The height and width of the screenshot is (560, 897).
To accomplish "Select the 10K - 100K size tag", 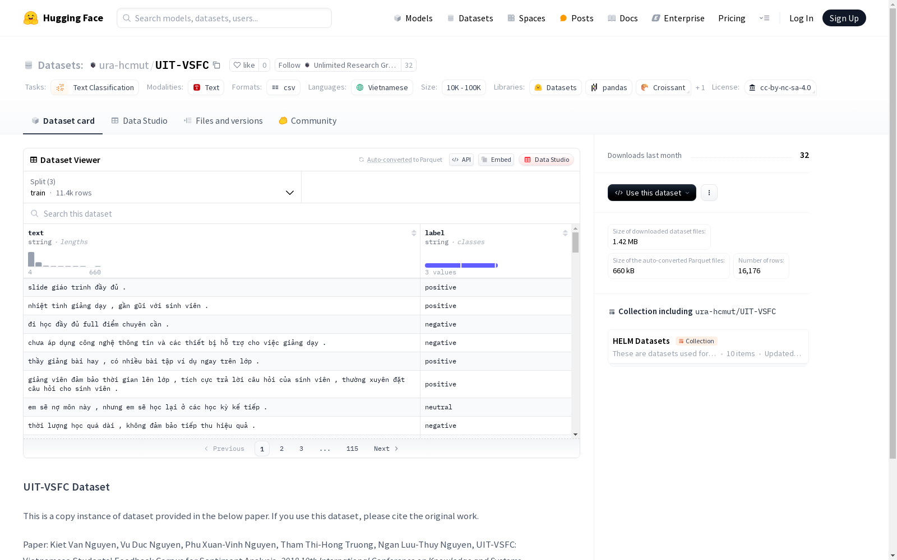I will pos(464,87).
